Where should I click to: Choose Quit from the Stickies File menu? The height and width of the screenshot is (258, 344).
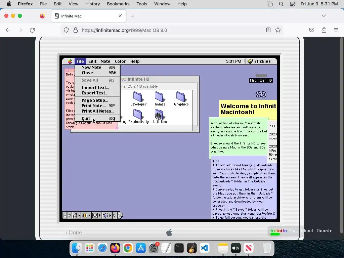(x=97, y=119)
